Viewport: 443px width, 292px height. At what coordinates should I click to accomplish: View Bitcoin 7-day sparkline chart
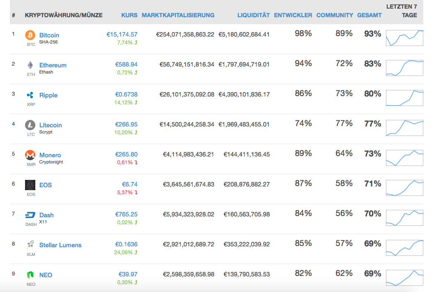pyautogui.click(x=404, y=38)
